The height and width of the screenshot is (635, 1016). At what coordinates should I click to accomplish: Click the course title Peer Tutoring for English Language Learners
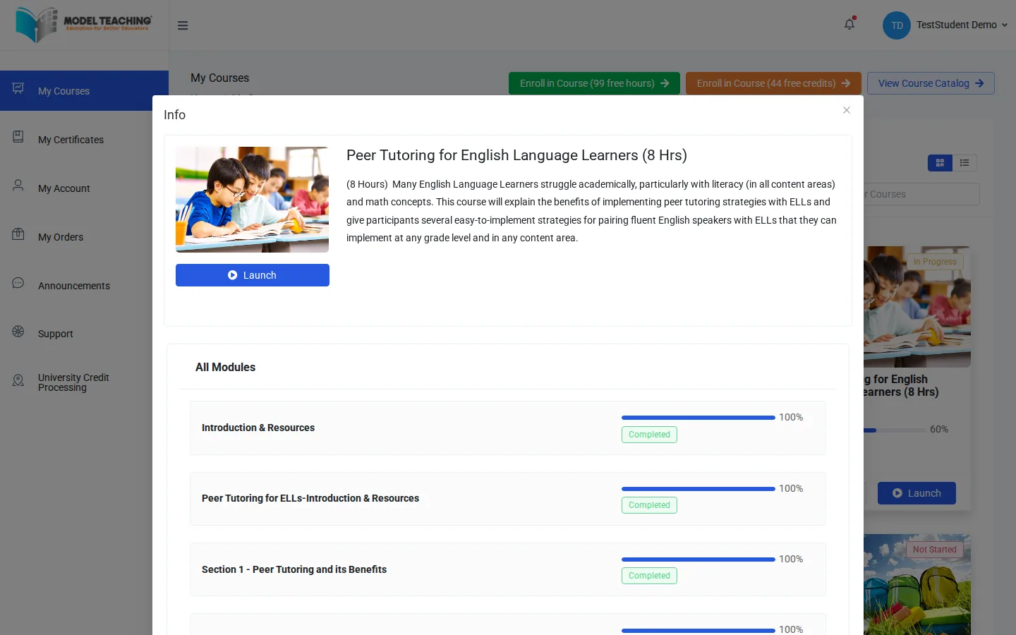click(x=516, y=155)
